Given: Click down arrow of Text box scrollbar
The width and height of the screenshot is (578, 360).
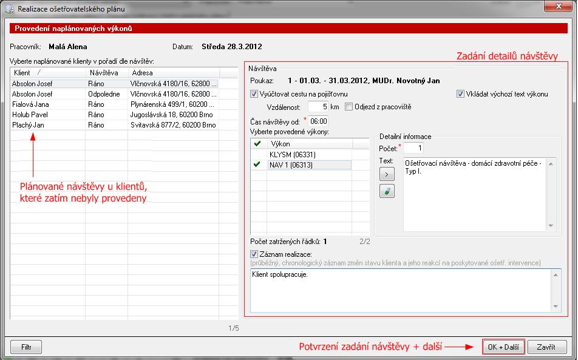Looking at the screenshot, I should pos(551,225).
